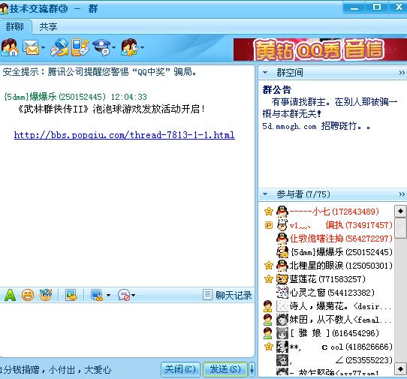
Task: Switch to the 群聊 tab
Action: click(x=15, y=27)
